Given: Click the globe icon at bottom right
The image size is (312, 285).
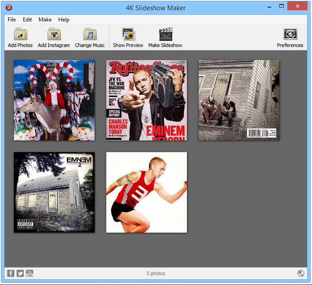Looking at the screenshot, I should point(301,273).
